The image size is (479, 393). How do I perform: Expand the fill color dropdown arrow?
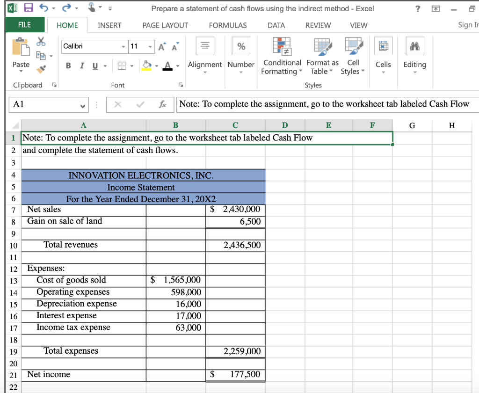(x=156, y=66)
